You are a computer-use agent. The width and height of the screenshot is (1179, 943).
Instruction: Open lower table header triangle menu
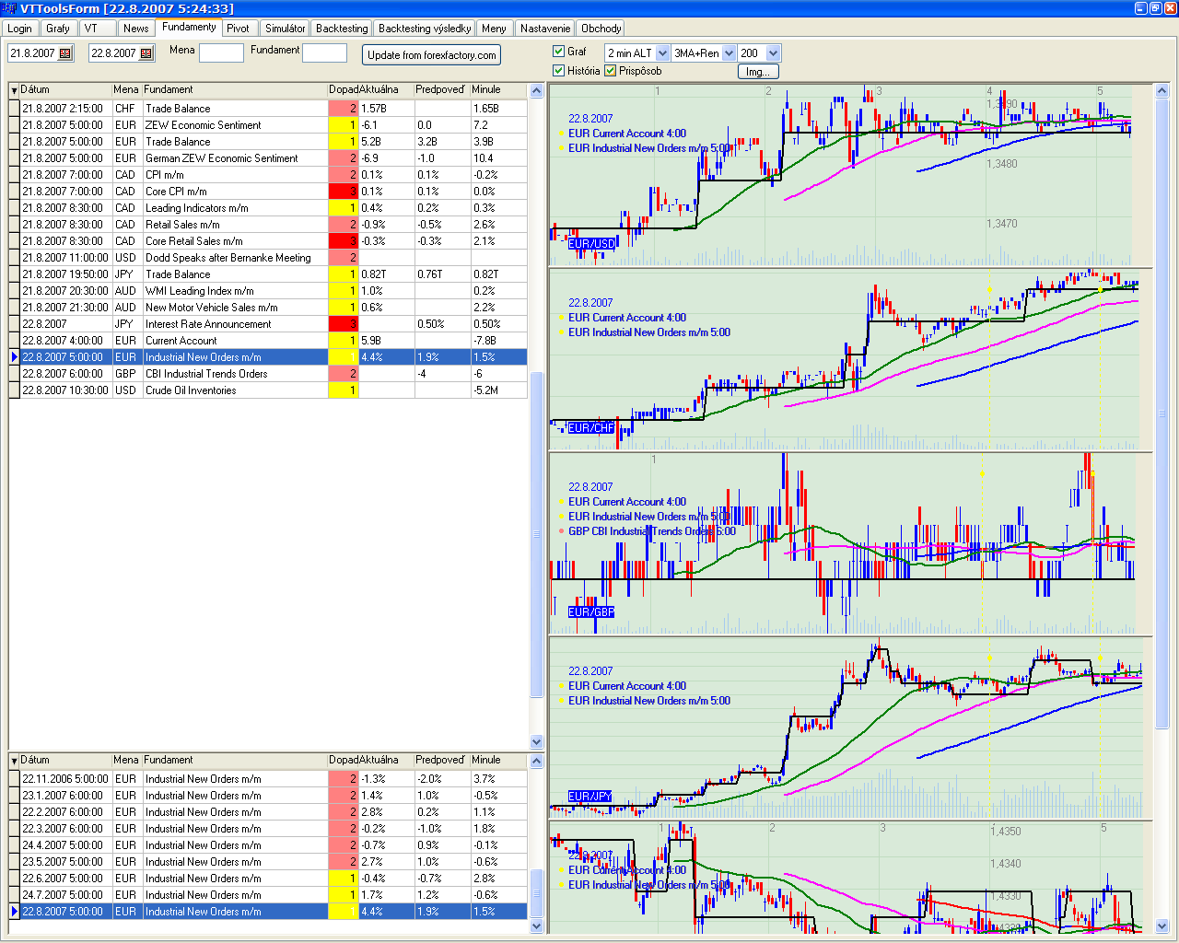pos(14,761)
